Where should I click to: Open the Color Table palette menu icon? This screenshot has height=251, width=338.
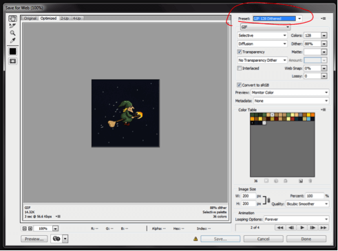point(324,110)
